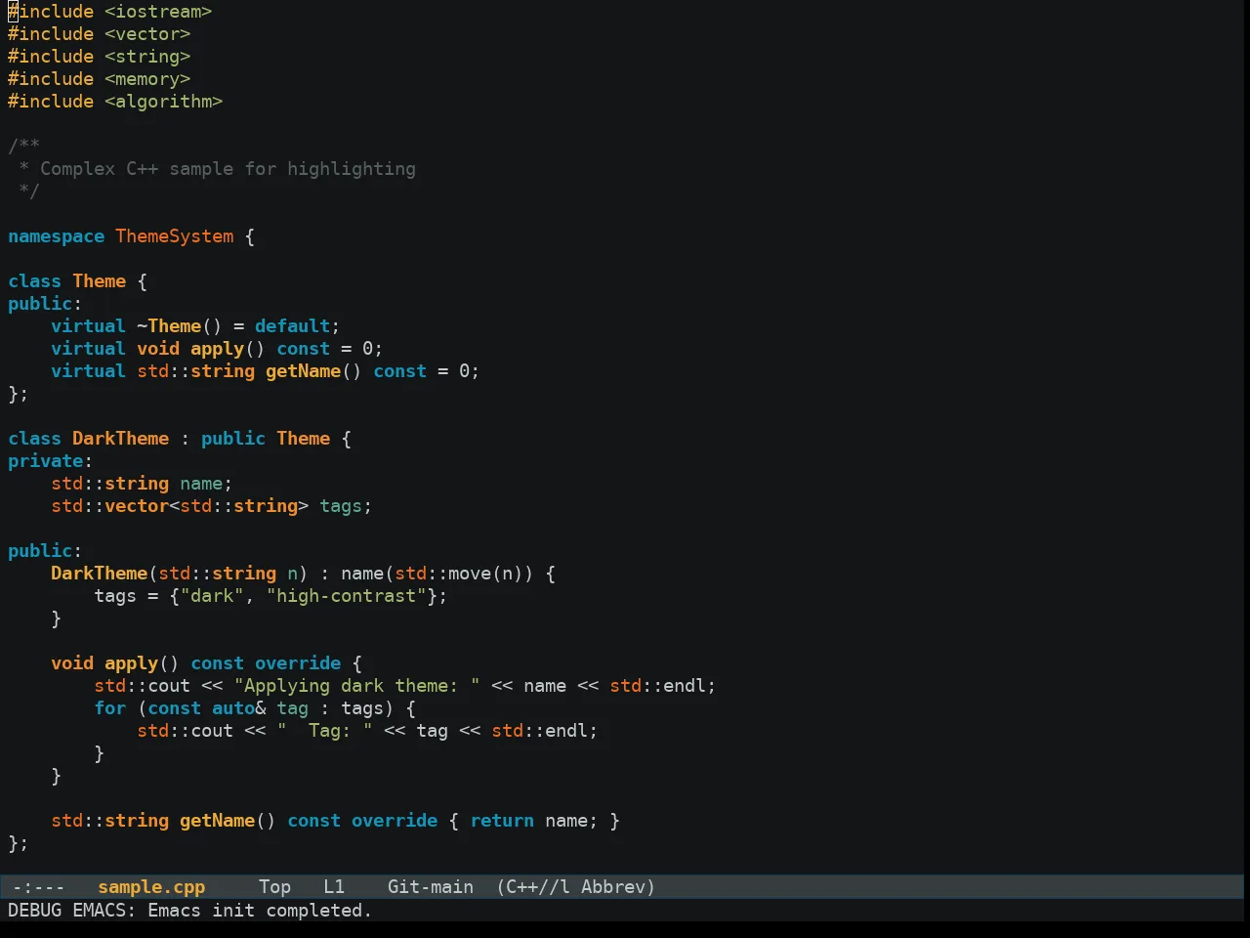This screenshot has width=1250, height=938.
Task: Click the comment 'Complex C++ sample for highlighting'
Action: coord(228,169)
